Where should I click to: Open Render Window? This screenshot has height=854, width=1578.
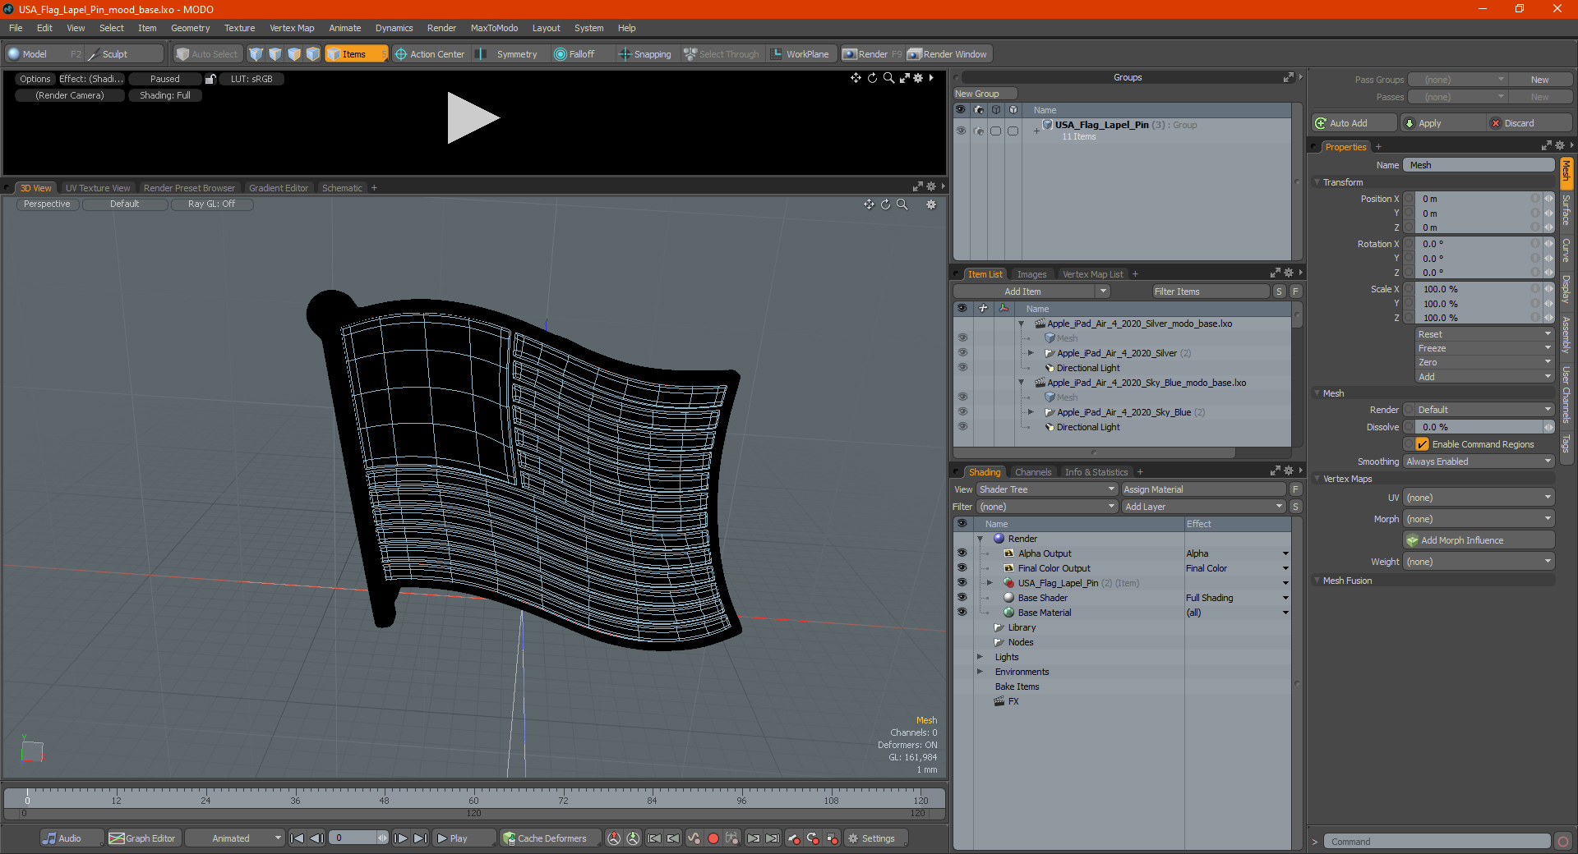click(948, 54)
